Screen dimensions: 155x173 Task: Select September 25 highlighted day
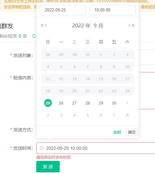[48, 103]
